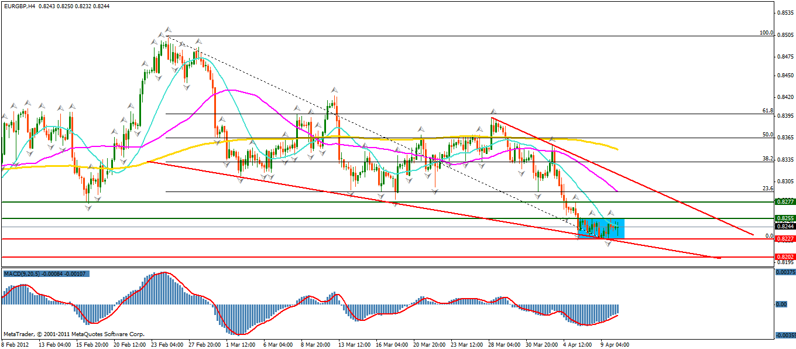796x349 pixels.
Task: Select the fractal arrow below the blue rectangle
Action: (608, 243)
